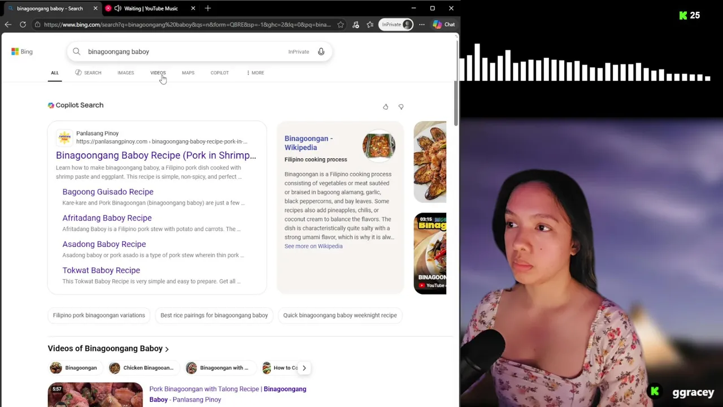Select the ALL results tab
This screenshot has width=723, height=407.
55,73
